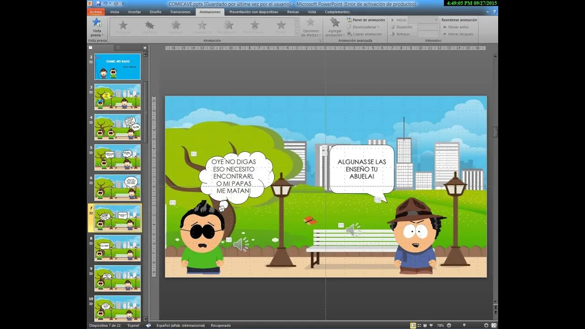The height and width of the screenshot is (329, 585).
Task: Start Slide Show view icon in status bar
Action: click(x=431, y=325)
